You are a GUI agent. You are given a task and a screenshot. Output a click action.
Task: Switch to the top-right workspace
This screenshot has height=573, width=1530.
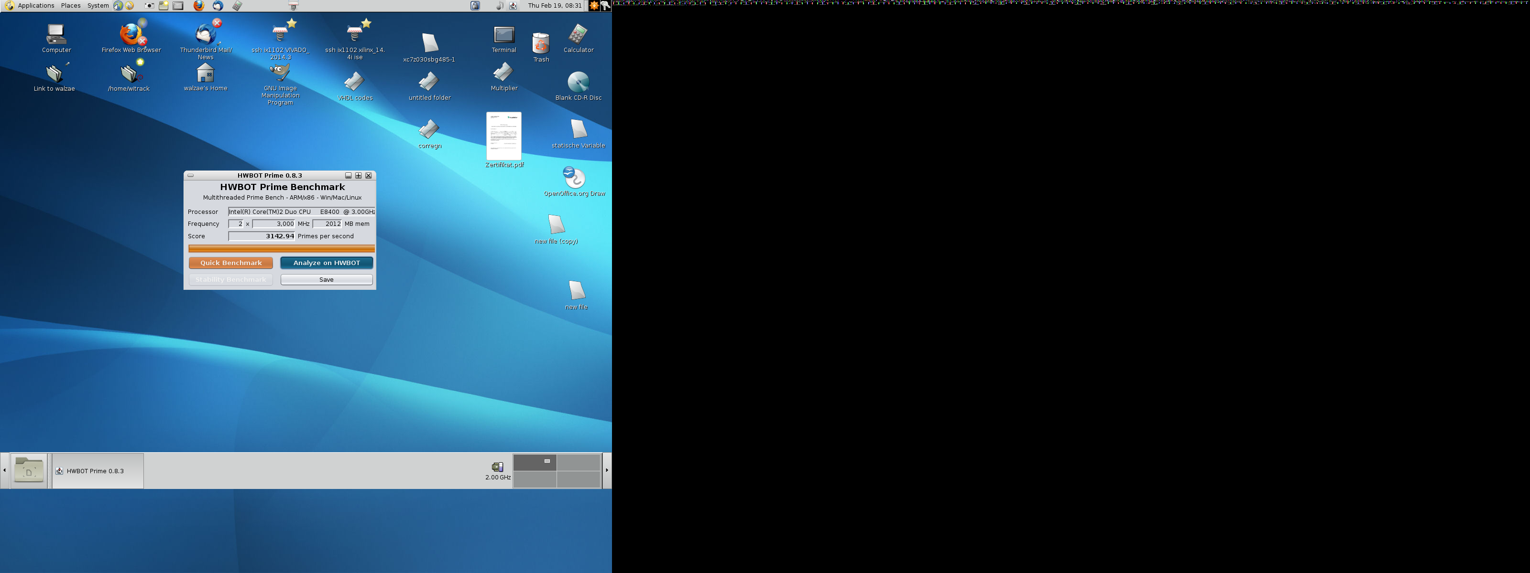tap(579, 463)
